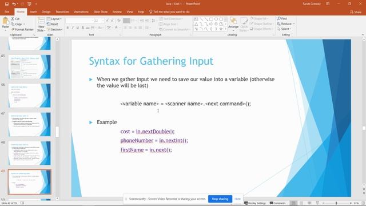Click Hide link in sharing notification
The height and width of the screenshot is (206, 366).
click(237, 199)
